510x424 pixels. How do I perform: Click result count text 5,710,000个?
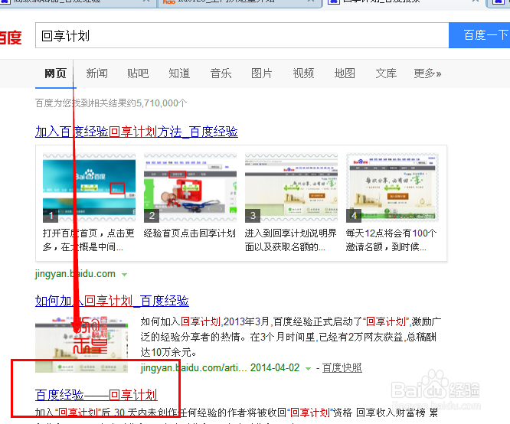(162, 103)
